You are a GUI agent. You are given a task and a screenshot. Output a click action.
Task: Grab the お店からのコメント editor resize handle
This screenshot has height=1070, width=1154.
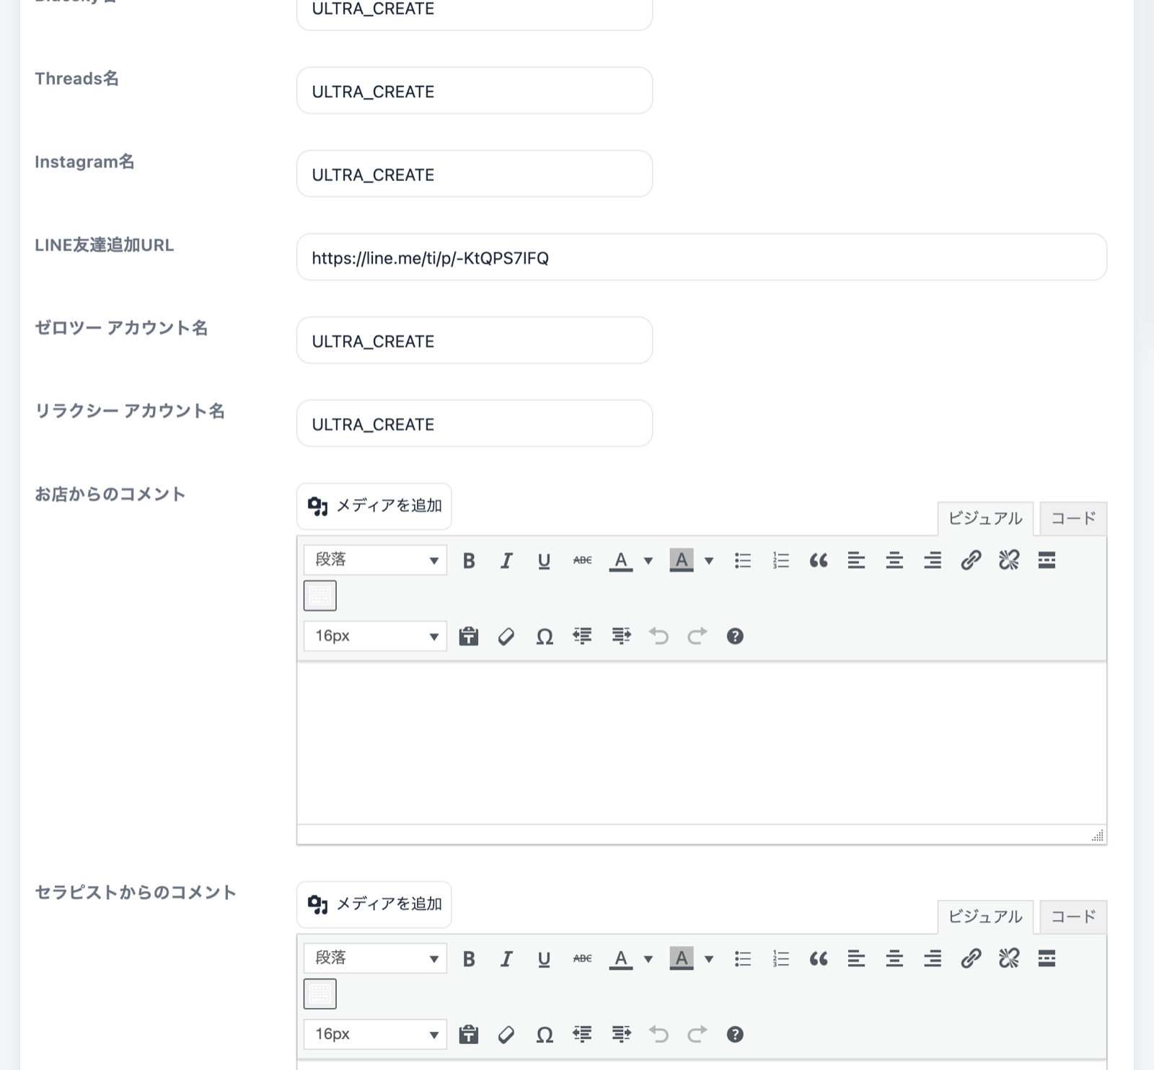[1098, 836]
